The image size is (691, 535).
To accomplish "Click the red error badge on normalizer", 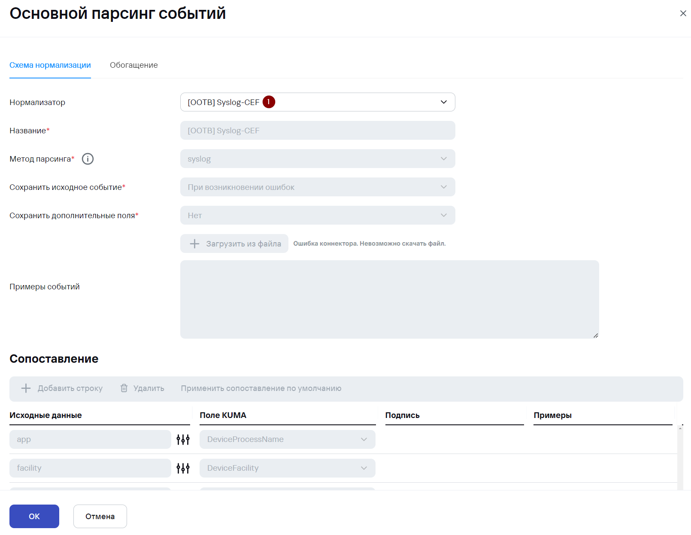I will (x=269, y=102).
